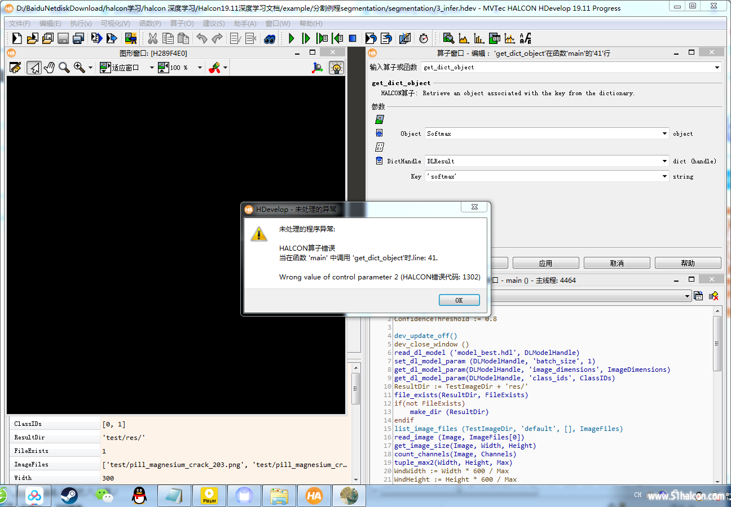Open the 帮助(H) menu
731x507 pixels.
[311, 24]
